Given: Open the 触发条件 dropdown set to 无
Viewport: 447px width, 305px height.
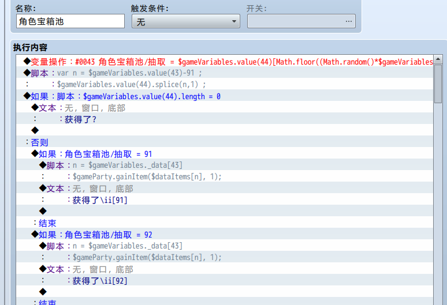Looking at the screenshot, I should click(x=186, y=21).
